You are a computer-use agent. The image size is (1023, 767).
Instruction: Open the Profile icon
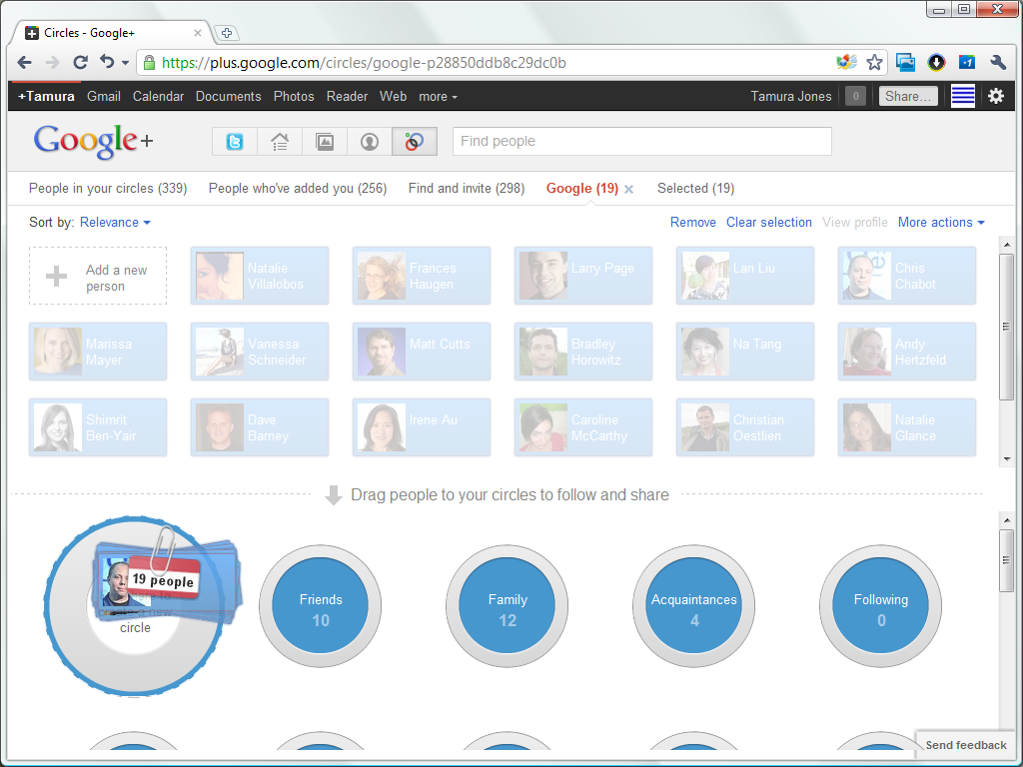pos(369,141)
